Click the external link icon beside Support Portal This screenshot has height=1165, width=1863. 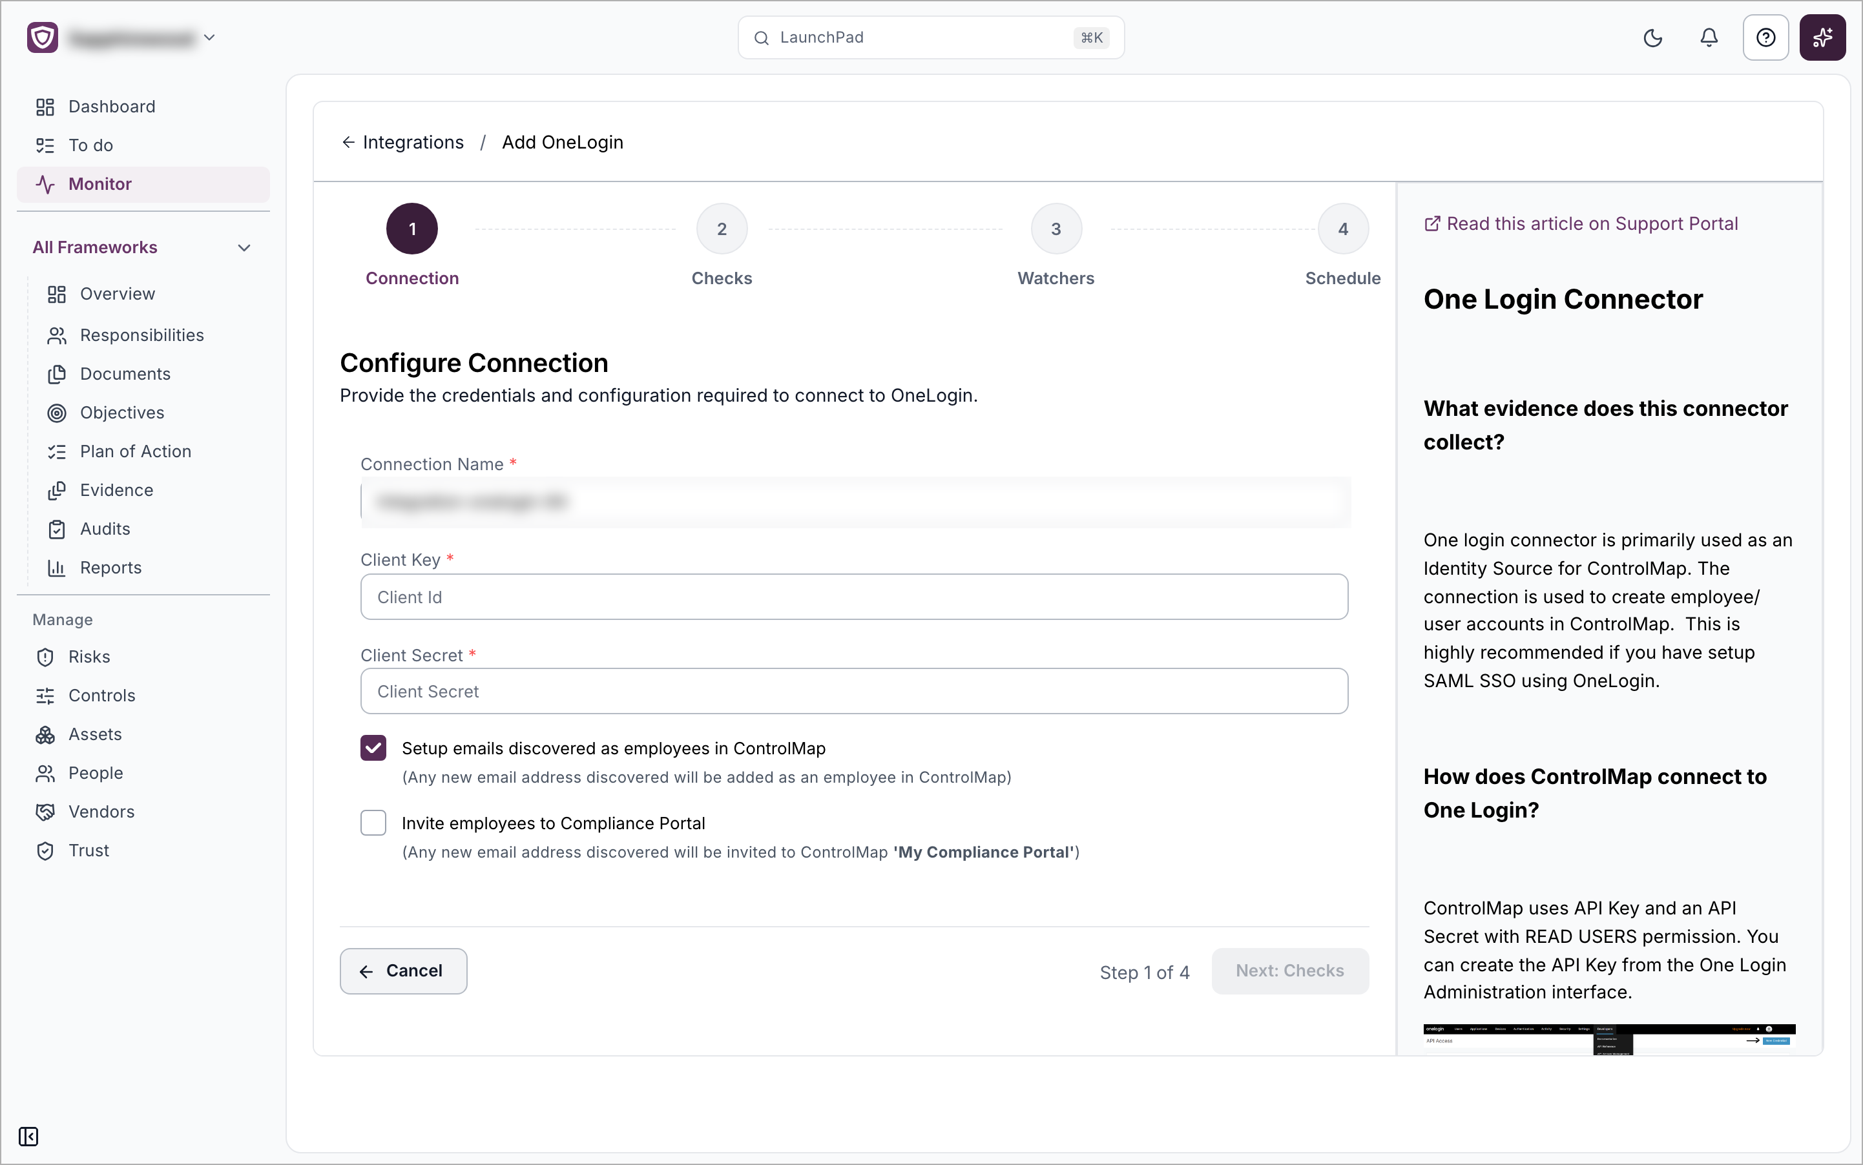[x=1431, y=223]
